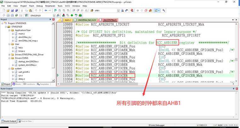Click the Build target toolbar icon
240x128 pixels.
tap(8, 15)
